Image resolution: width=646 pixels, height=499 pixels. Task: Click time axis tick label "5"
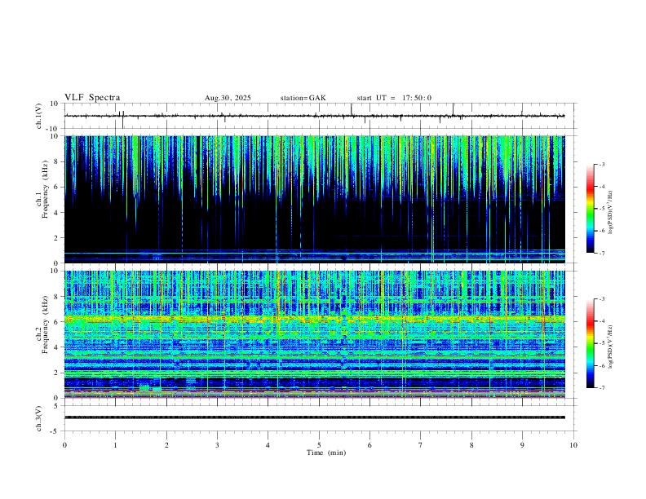319,445
